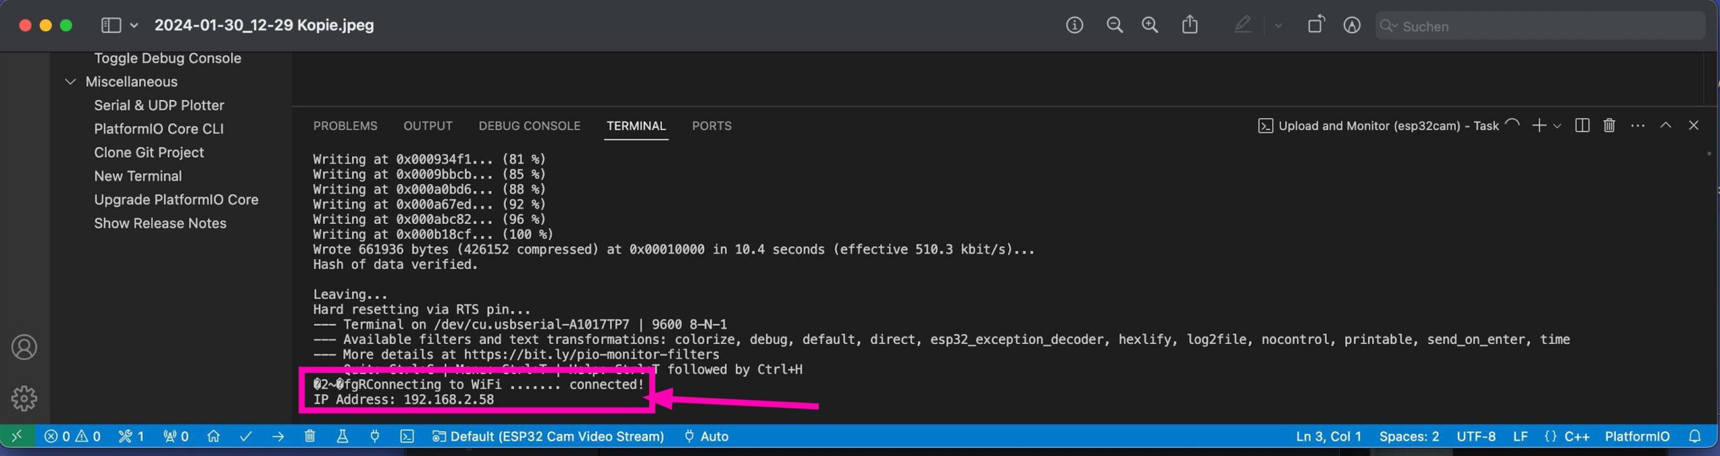1720x456 pixels.
Task: Open the bit.ly/pio-monitor-filters link
Action: [591, 354]
